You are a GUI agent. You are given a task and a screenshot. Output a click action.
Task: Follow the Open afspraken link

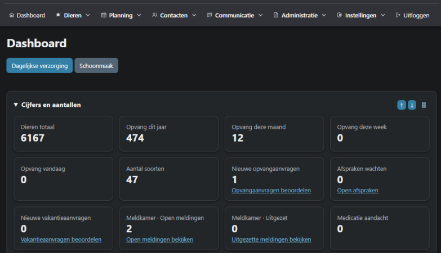point(358,191)
